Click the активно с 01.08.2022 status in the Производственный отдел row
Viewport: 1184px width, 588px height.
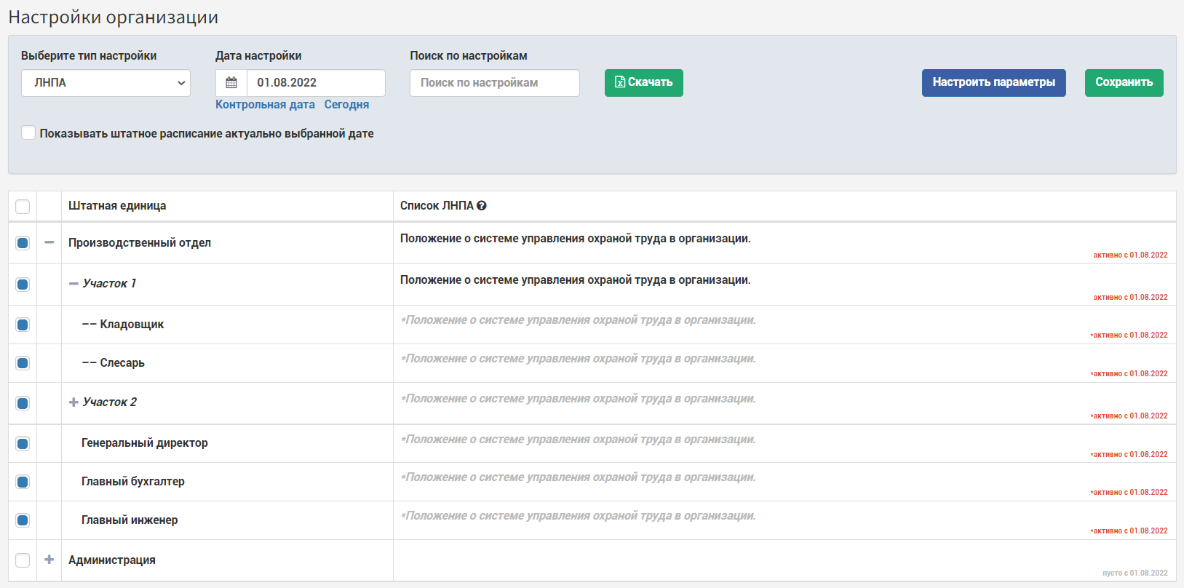pyautogui.click(x=1130, y=255)
